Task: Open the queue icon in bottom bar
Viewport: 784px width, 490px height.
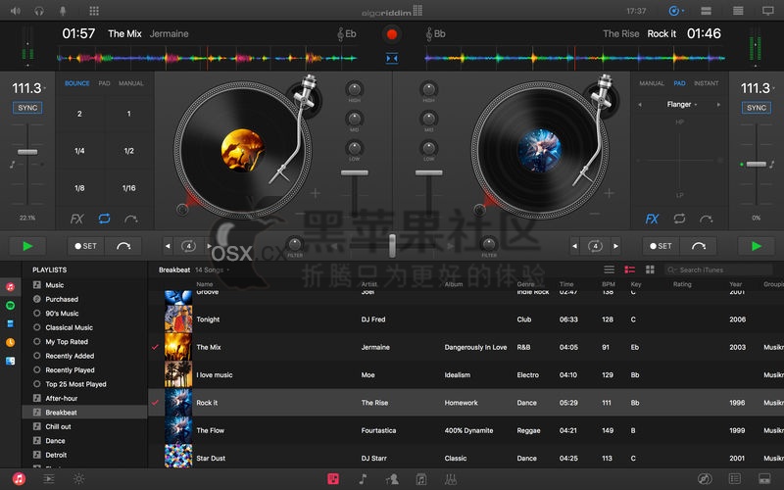Action: (x=48, y=478)
